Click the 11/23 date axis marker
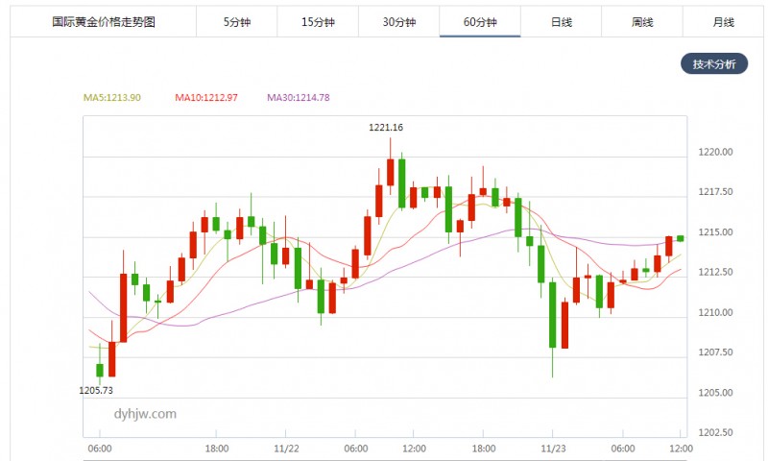The height and width of the screenshot is (461, 768). (553, 449)
